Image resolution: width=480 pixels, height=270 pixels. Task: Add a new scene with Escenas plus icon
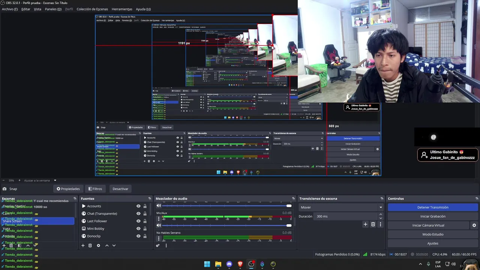click(x=4, y=246)
